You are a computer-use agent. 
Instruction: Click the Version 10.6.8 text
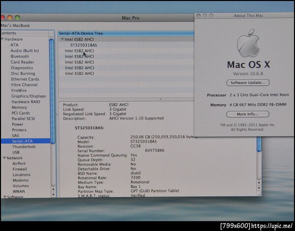(248, 74)
